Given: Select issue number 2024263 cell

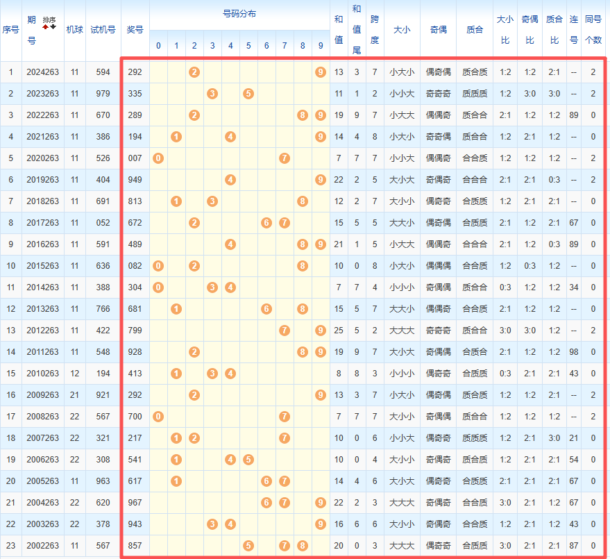Looking at the screenshot, I should pos(43,72).
